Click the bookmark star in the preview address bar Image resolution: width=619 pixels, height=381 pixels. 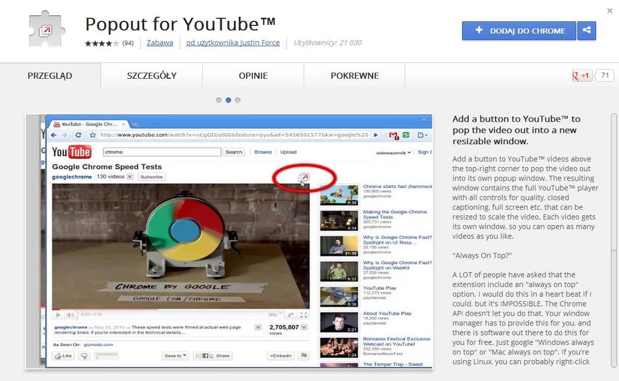pos(93,135)
